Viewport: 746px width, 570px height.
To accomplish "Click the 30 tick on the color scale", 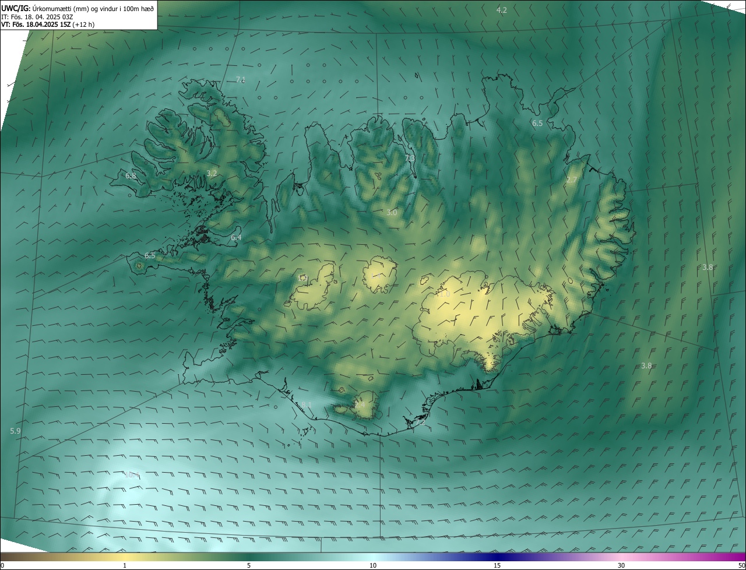I will coord(621,565).
